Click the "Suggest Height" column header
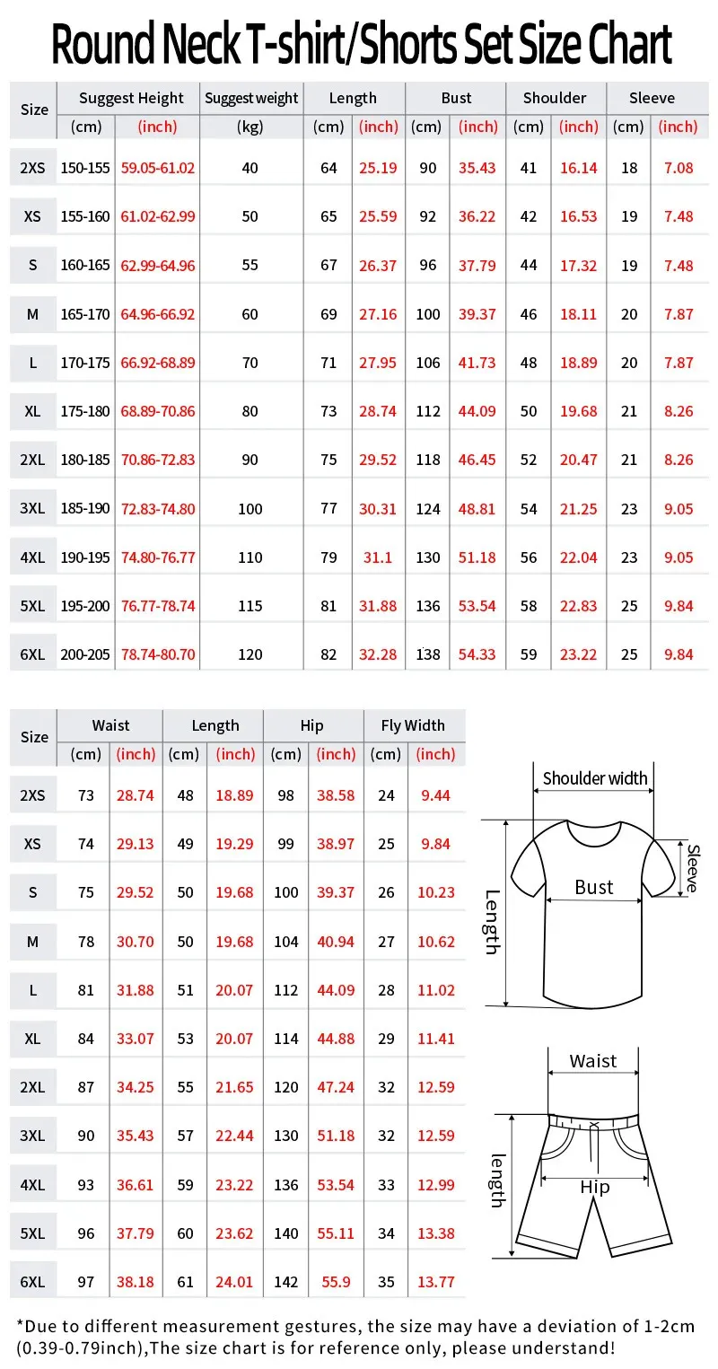Viewport: 718px width, 1369px height. (131, 98)
